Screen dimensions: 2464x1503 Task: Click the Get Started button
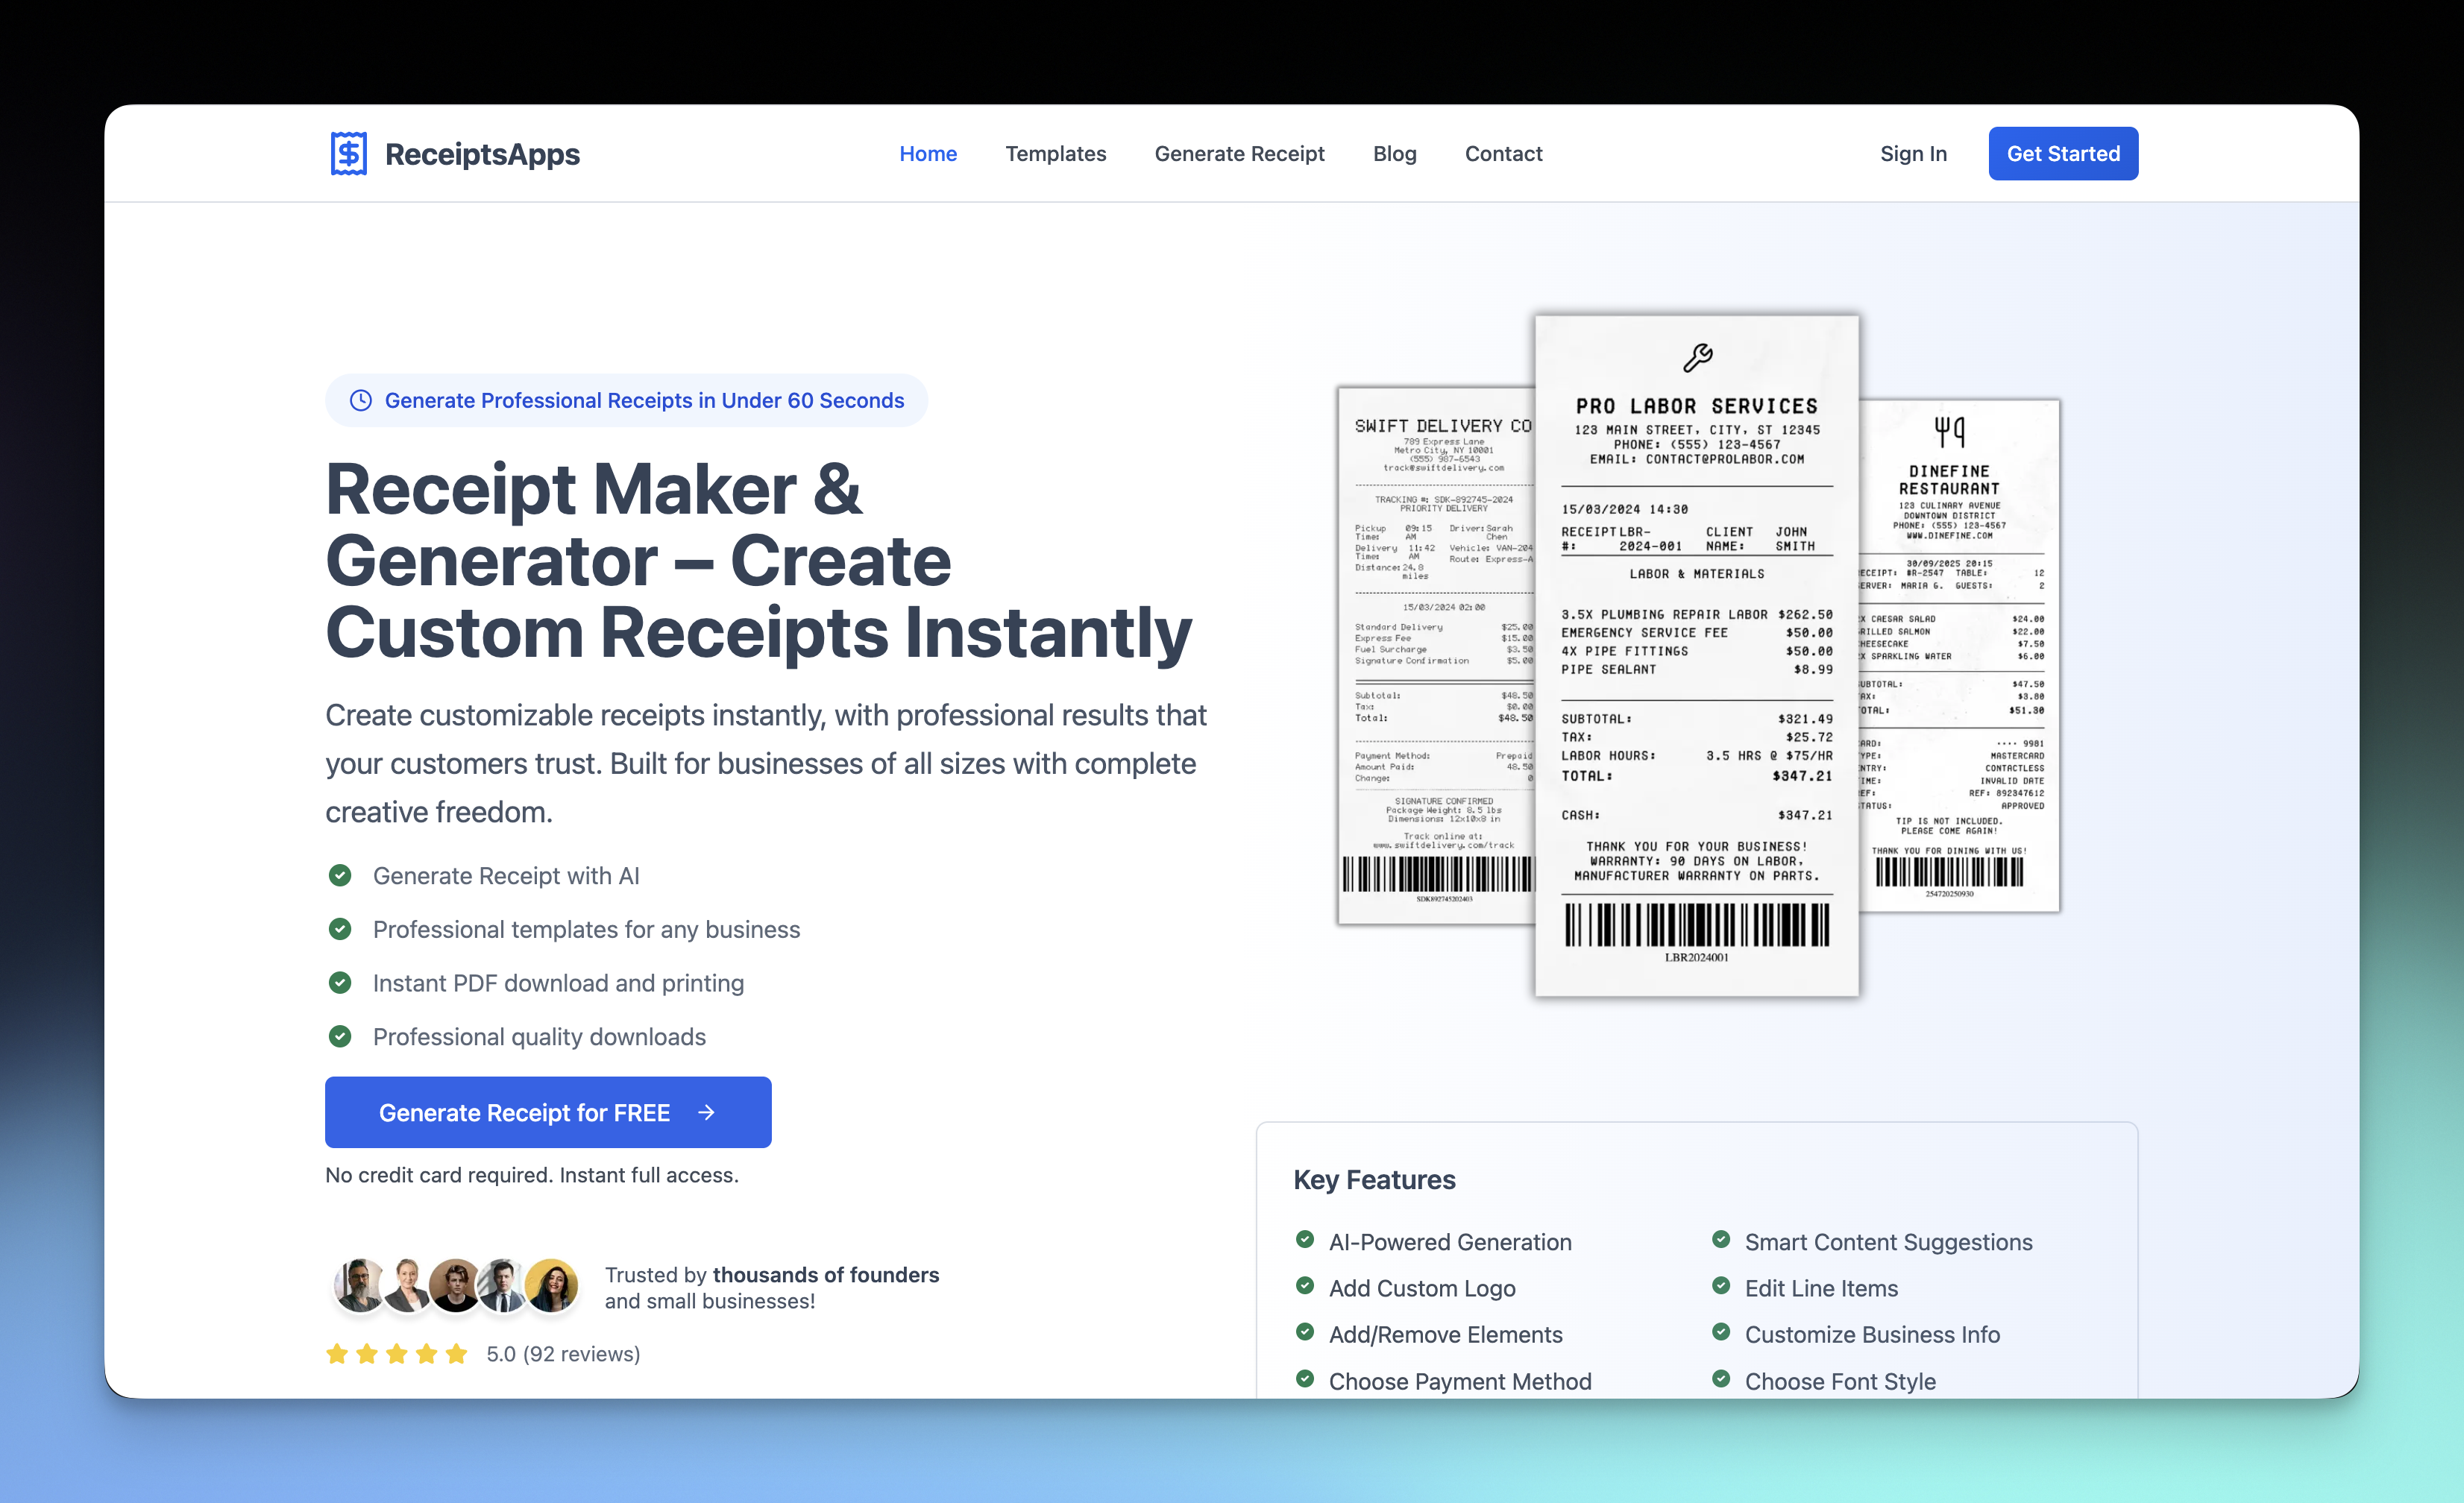click(2062, 154)
